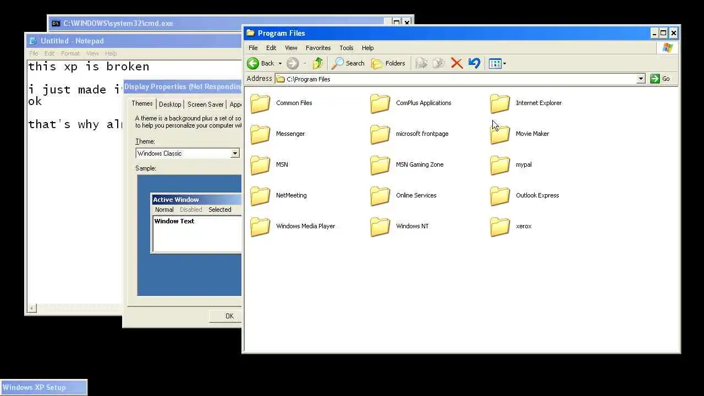This screenshot has width=704, height=396.
Task: Select the Internet Explorer folder icon
Action: coord(500,103)
